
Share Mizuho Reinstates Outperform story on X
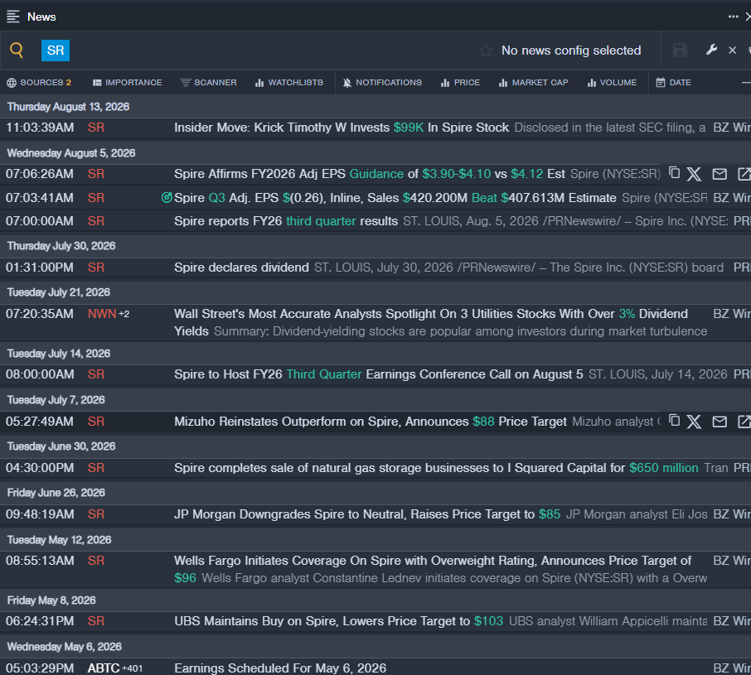pos(694,422)
